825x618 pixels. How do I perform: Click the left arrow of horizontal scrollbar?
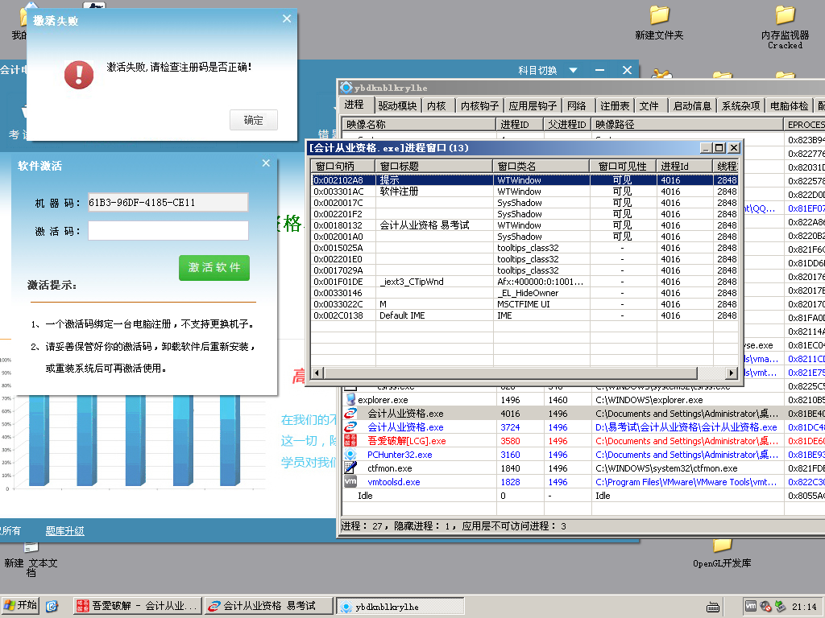317,373
